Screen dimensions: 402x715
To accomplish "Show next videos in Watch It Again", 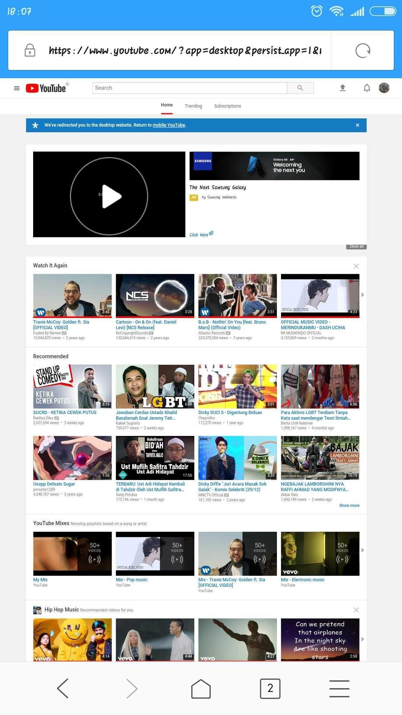I will click(362, 295).
